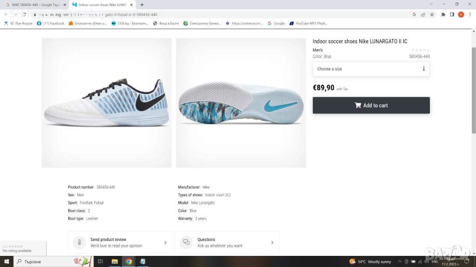Open the Choose a size dropdown
This screenshot has width=476, height=267.
coord(371,69)
